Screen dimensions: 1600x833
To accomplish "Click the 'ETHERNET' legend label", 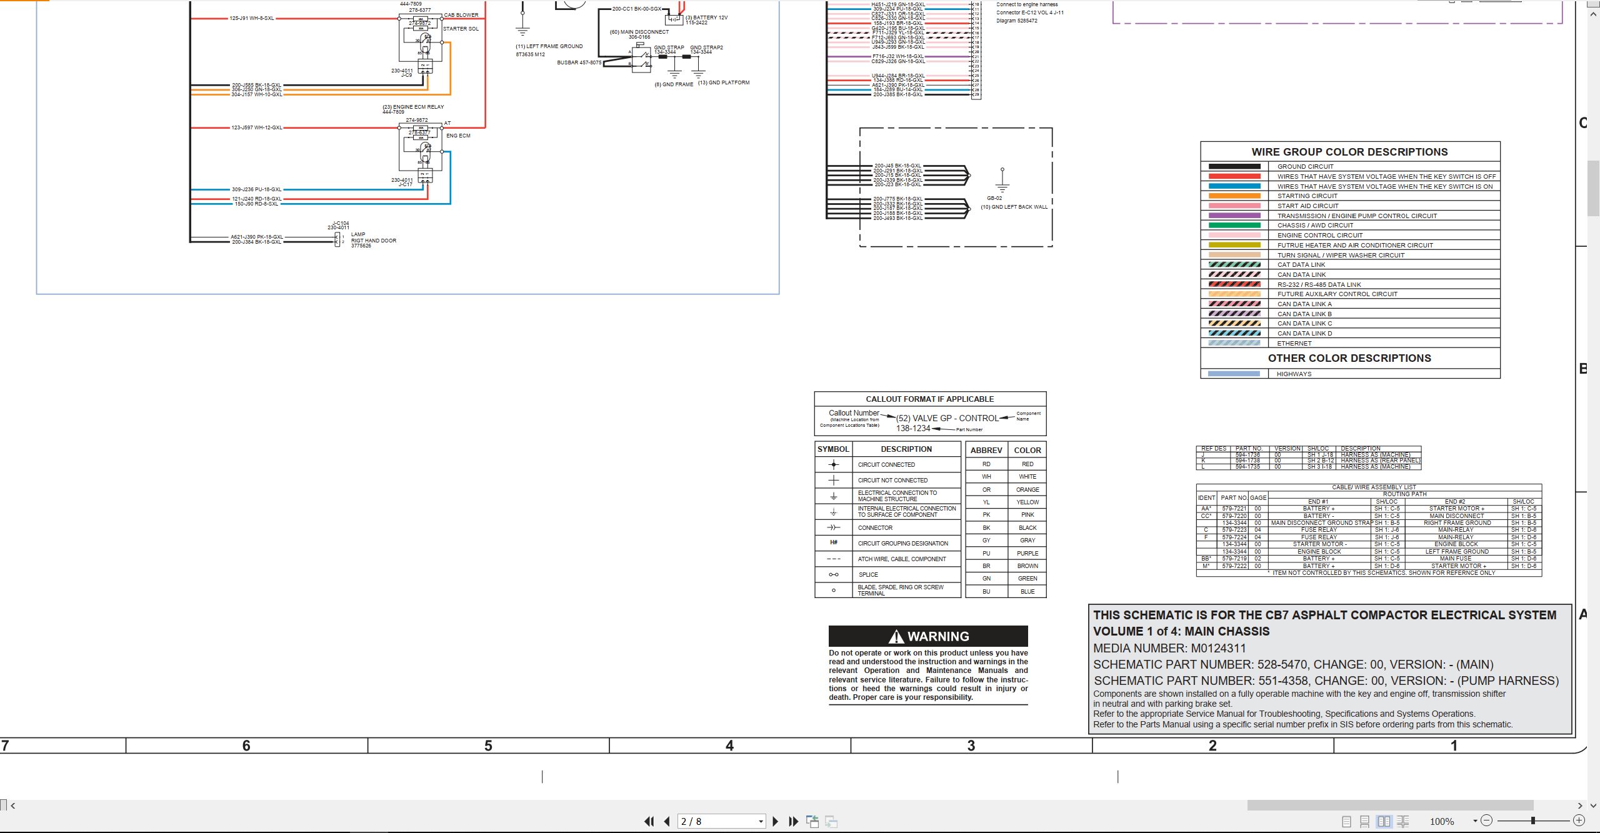I will [1294, 343].
